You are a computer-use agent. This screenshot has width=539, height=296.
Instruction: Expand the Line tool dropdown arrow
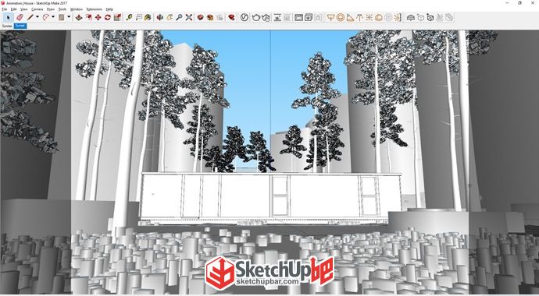[x=37, y=17]
